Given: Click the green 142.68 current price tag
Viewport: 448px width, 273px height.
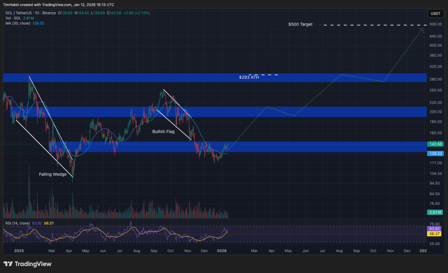Looking at the screenshot, I should click(x=435, y=144).
